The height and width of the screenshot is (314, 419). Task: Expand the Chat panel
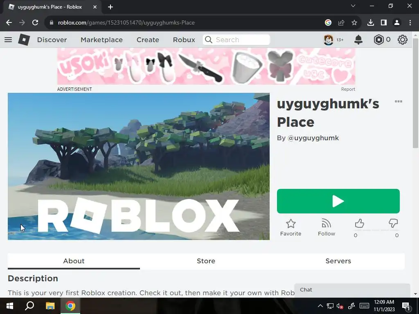pos(352,290)
